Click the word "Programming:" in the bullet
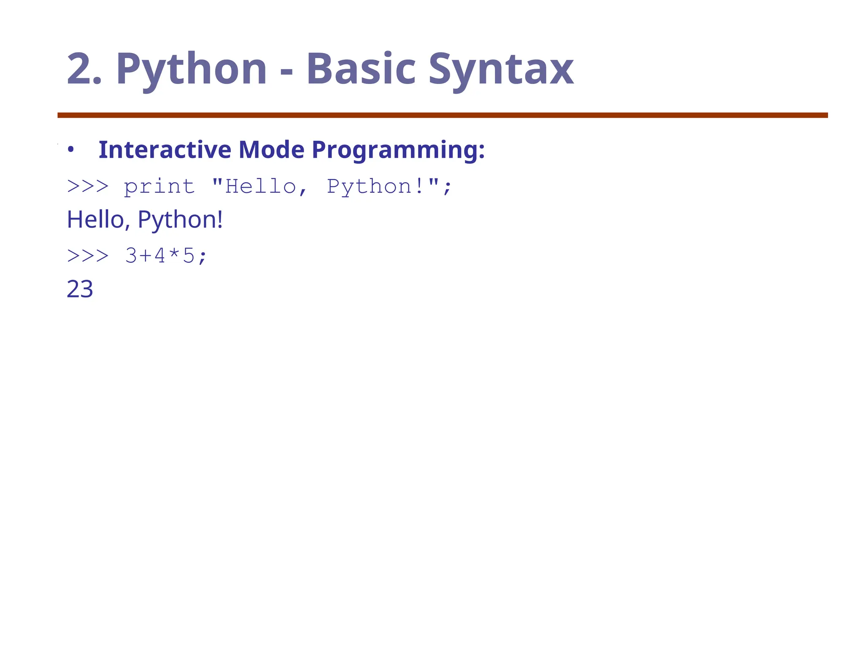Viewport: 864px width, 648px height. pos(398,150)
